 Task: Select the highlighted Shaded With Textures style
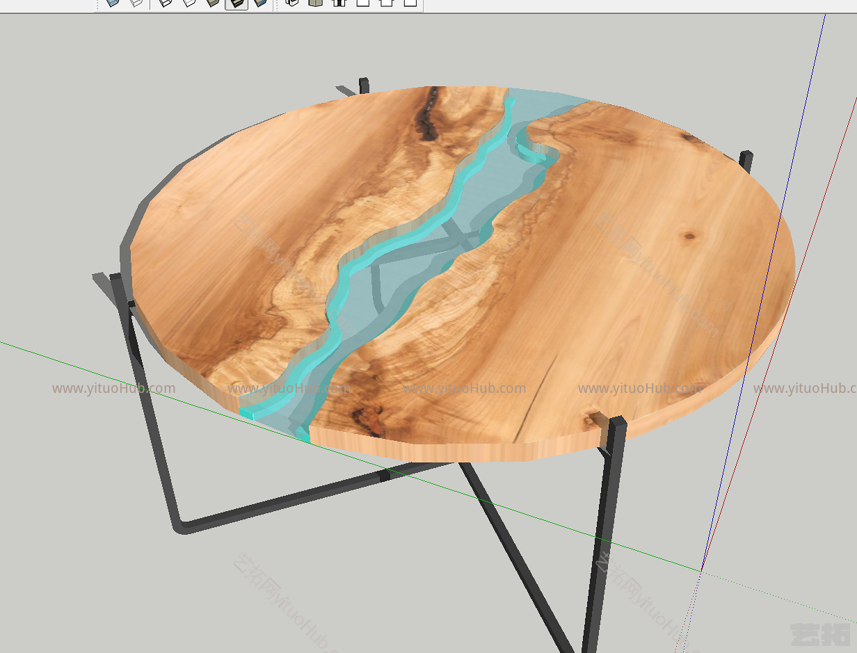[x=237, y=3]
